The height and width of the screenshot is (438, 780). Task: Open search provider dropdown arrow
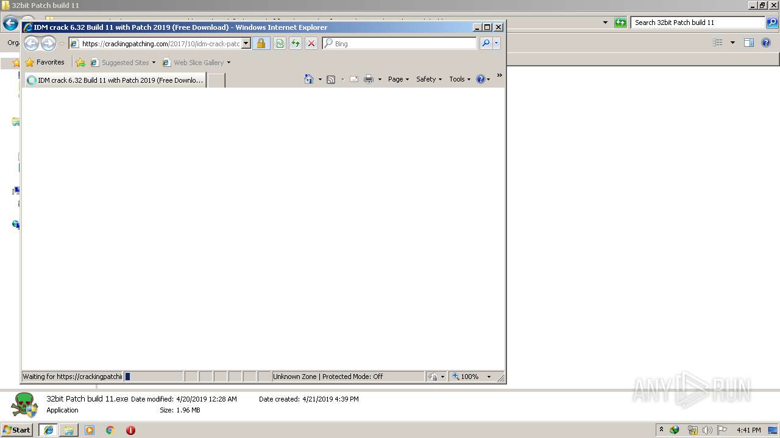coord(497,44)
